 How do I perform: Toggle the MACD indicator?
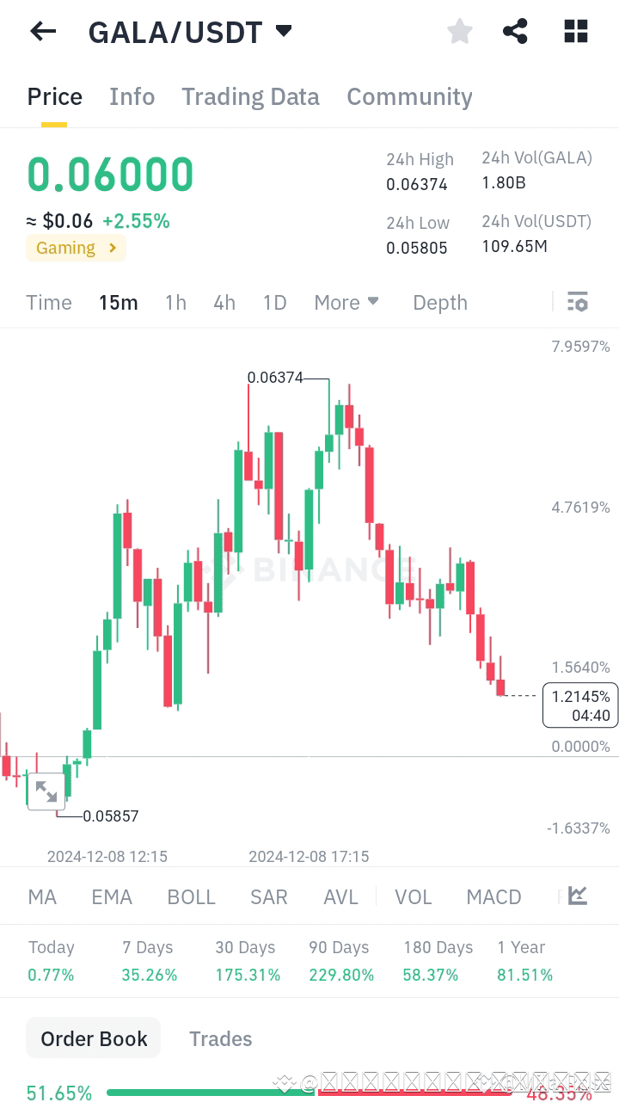[493, 896]
